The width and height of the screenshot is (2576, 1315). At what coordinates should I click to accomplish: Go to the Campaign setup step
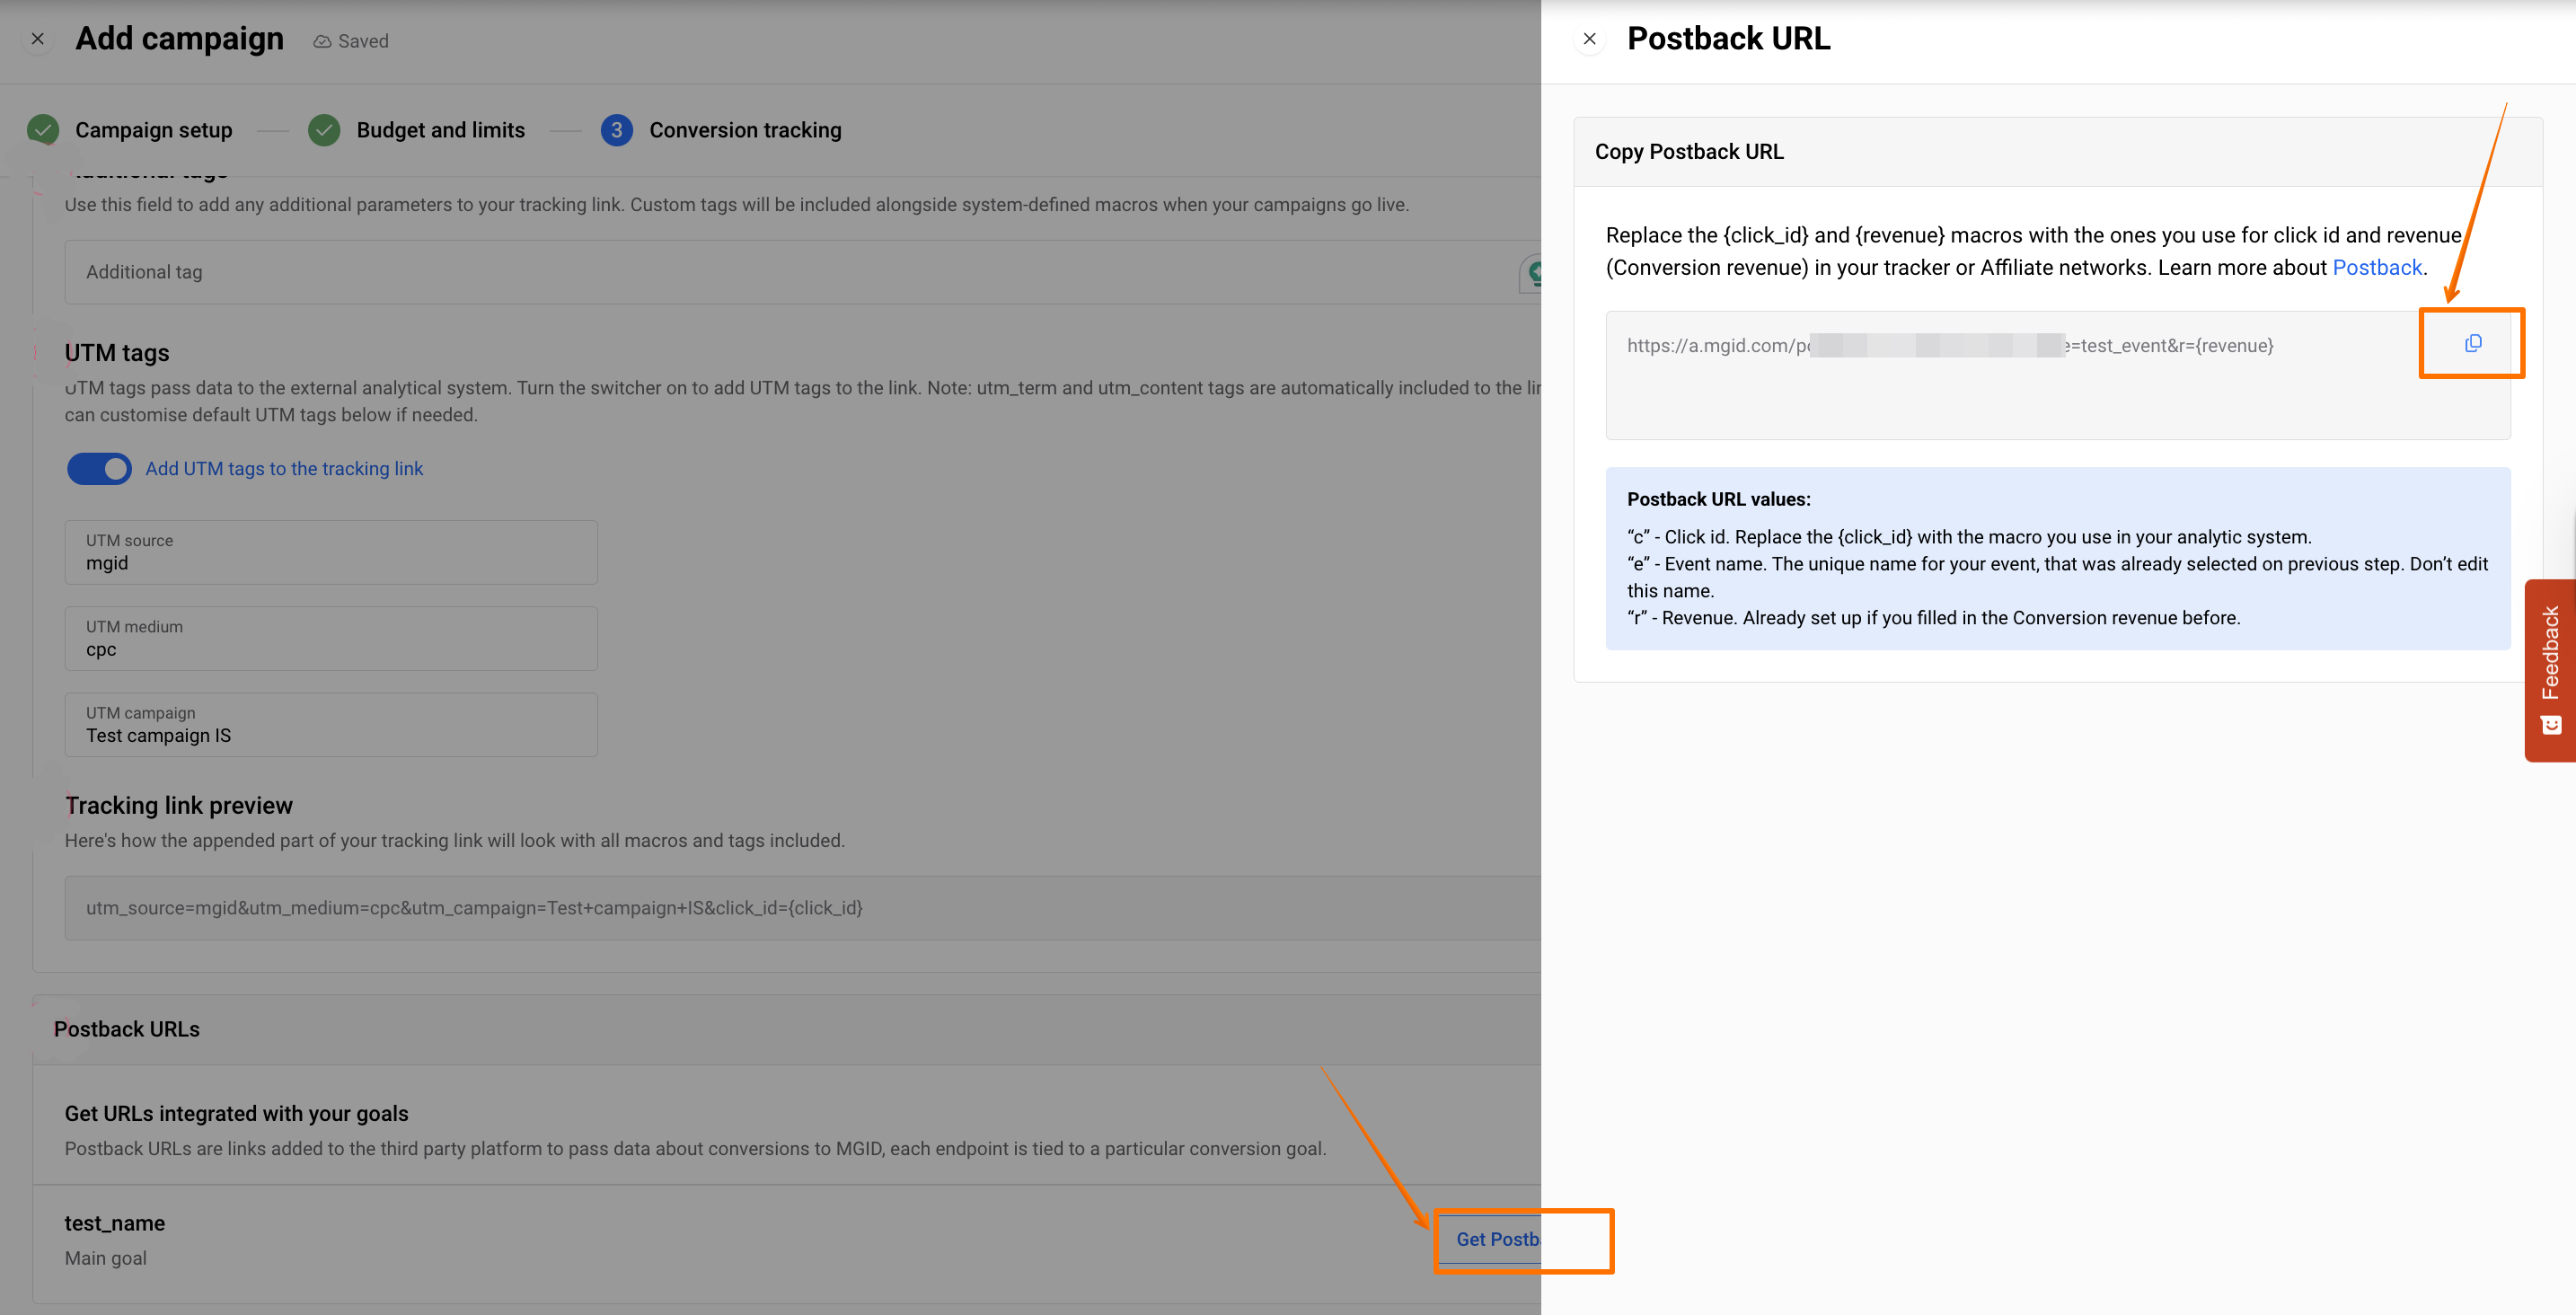(x=153, y=130)
